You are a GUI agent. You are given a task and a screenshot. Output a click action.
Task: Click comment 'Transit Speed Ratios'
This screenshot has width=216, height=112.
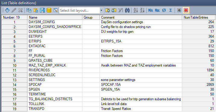(x=116, y=109)
